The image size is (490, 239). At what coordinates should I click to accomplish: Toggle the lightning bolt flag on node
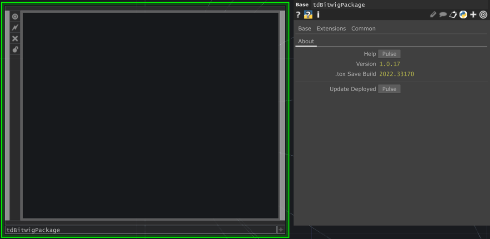pos(15,27)
